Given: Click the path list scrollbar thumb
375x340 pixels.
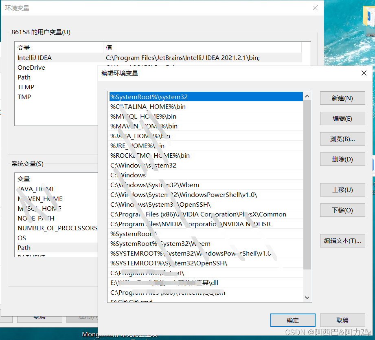Looking at the screenshot, I should (307, 185).
